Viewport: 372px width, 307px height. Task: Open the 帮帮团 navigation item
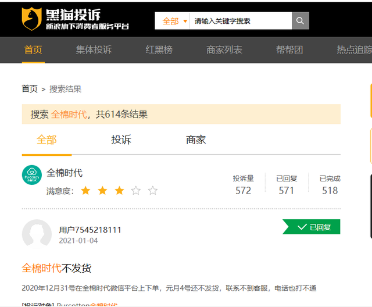tap(289, 50)
